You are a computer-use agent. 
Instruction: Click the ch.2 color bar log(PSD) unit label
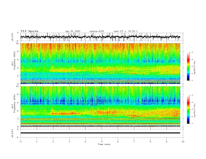(195, 111)
